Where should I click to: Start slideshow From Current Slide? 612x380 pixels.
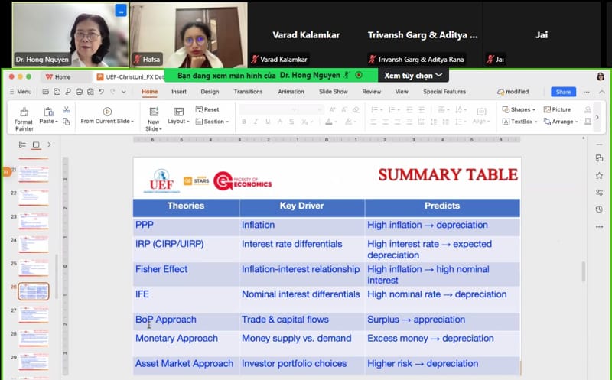107,115
